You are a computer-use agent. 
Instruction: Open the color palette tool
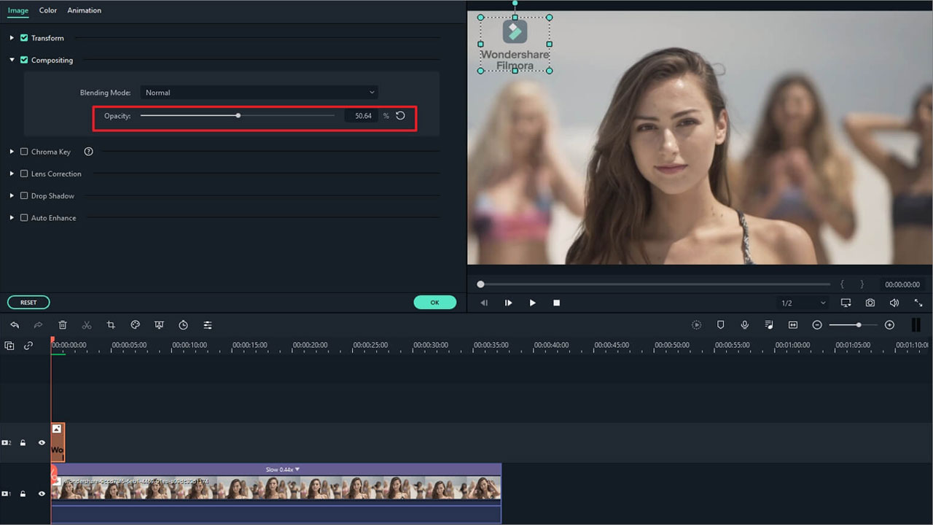point(135,325)
